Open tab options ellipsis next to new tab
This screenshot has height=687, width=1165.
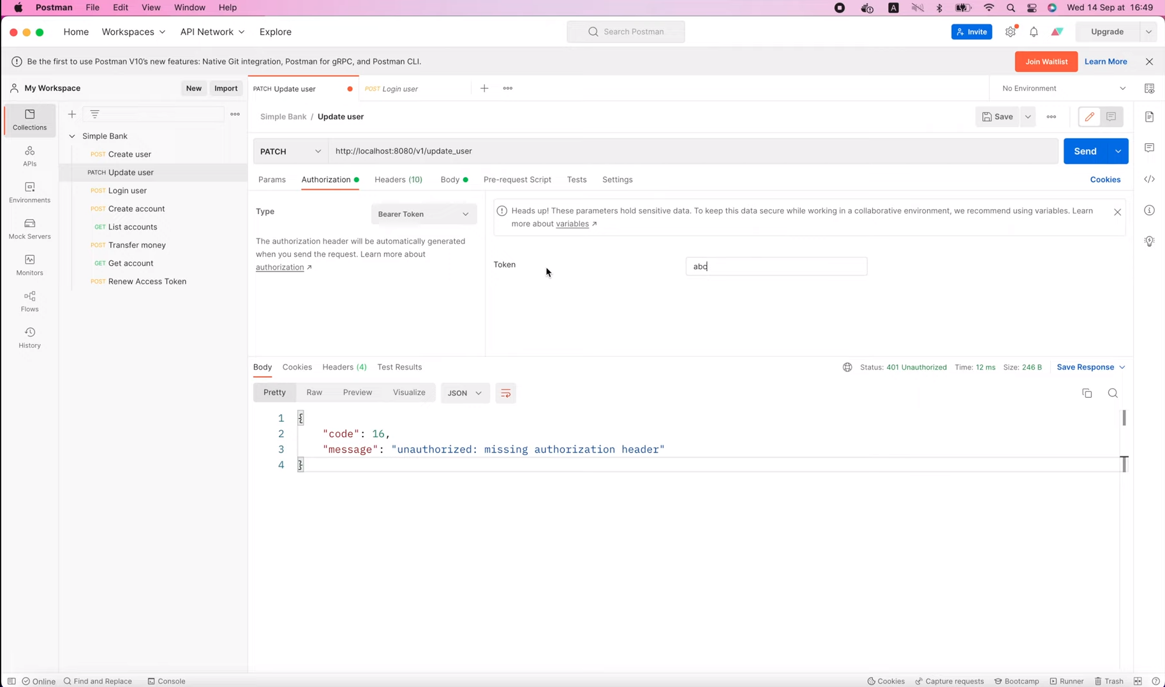pyautogui.click(x=508, y=89)
